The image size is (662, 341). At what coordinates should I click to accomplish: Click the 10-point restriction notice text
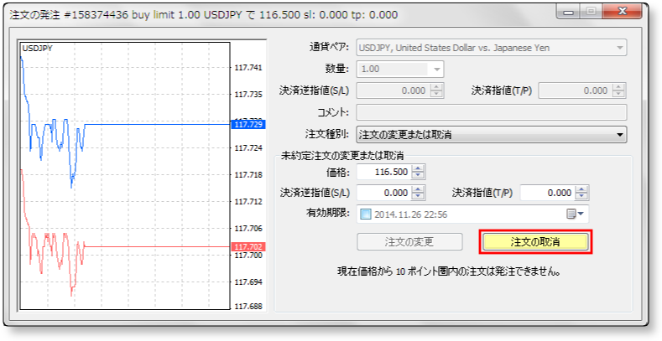click(x=449, y=271)
